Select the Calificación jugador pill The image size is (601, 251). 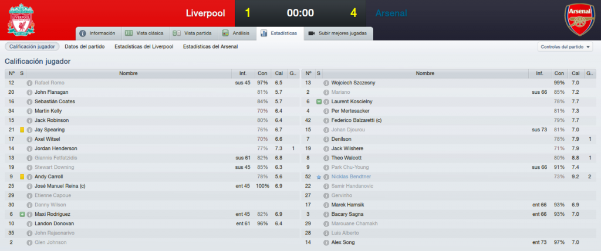(x=32, y=47)
